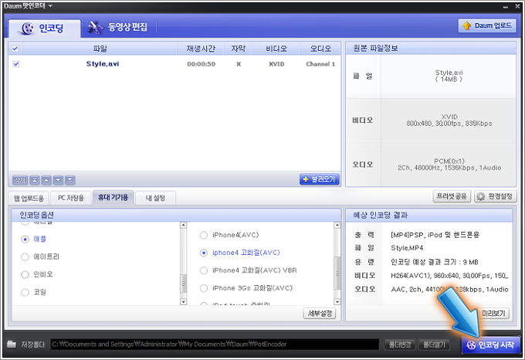This screenshot has height=360, width=525.
Task: Select the 인비오 radio button
Action: (x=25, y=274)
